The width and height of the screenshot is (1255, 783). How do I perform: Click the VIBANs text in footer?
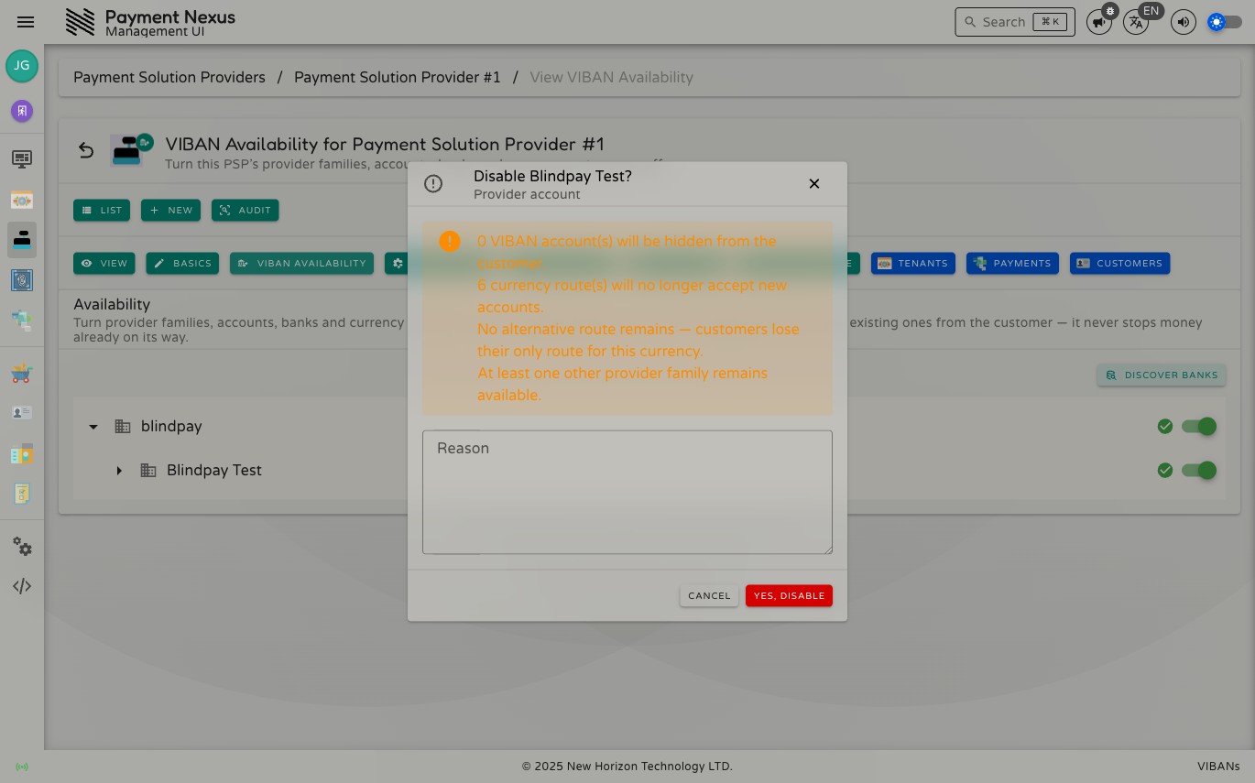pos(1218,767)
